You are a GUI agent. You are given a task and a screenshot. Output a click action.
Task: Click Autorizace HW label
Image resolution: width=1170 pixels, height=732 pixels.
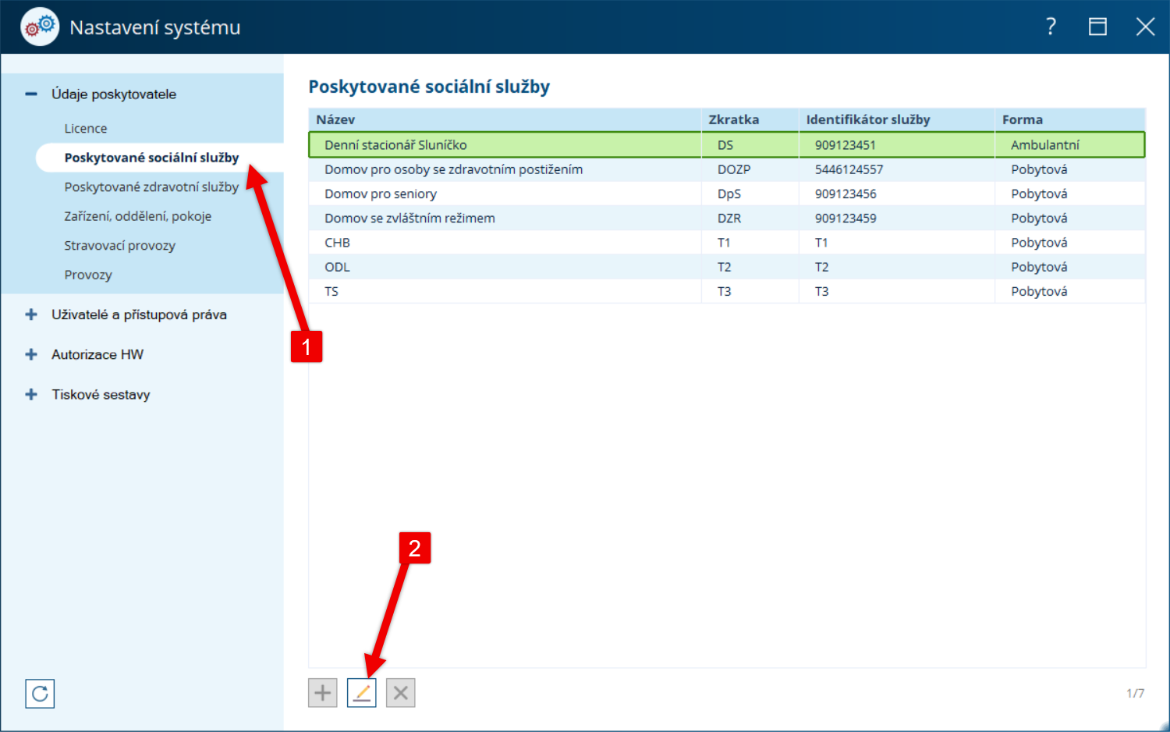[97, 354]
